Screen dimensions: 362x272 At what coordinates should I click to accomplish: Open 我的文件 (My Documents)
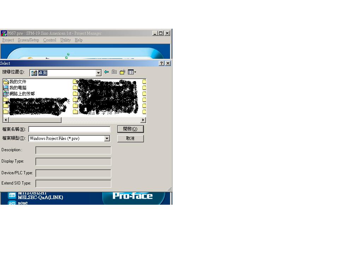click(x=18, y=82)
